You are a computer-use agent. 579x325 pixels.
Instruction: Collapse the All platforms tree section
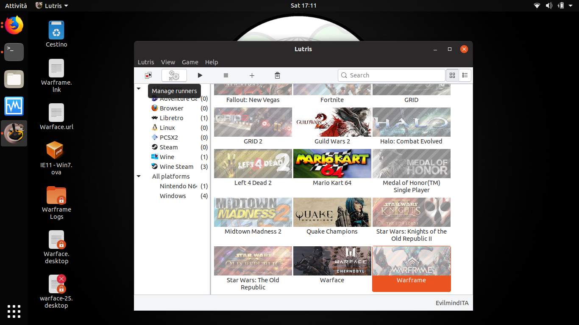(139, 176)
